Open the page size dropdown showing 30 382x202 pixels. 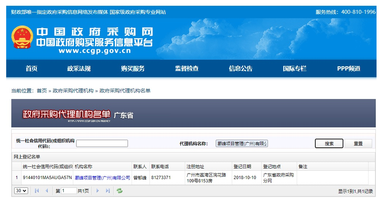tap(21, 191)
